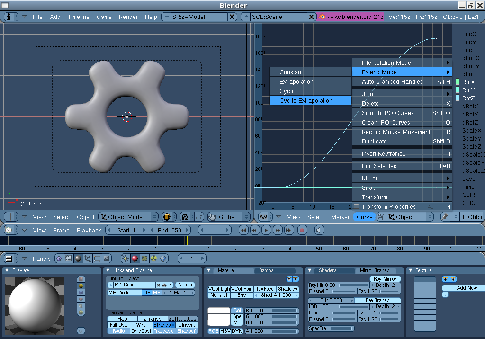Collapse the Preview panel triangle
485x339 pixels.
(x=7, y=270)
